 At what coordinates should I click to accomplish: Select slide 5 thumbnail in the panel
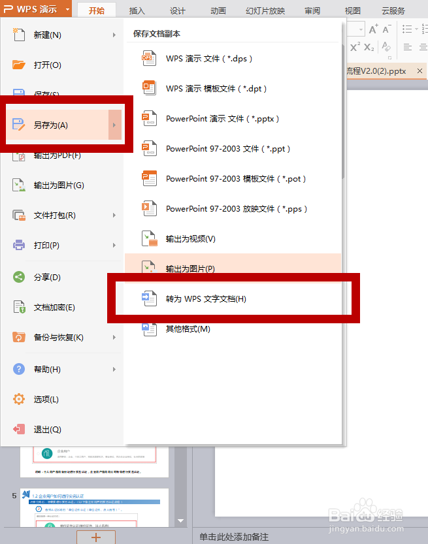(x=94, y=507)
